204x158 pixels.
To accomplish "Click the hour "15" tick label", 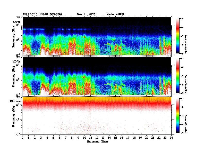I will [x=115, y=138].
